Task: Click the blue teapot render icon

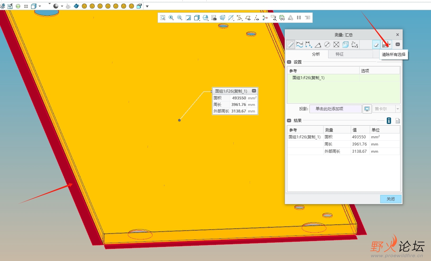Action: pyautogui.click(x=76, y=6)
